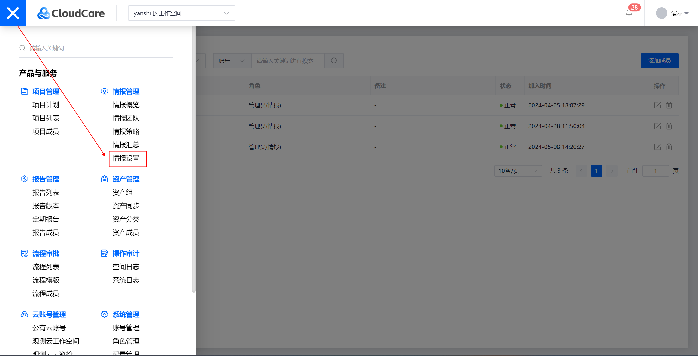Screen dimensions: 698x356
Task: Open the 账号管理 menu item
Action: pos(126,328)
